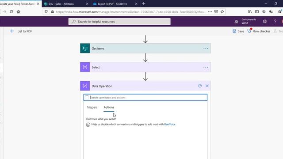Open Data Operation help icon
This screenshot has height=159, width=283.
[200, 86]
